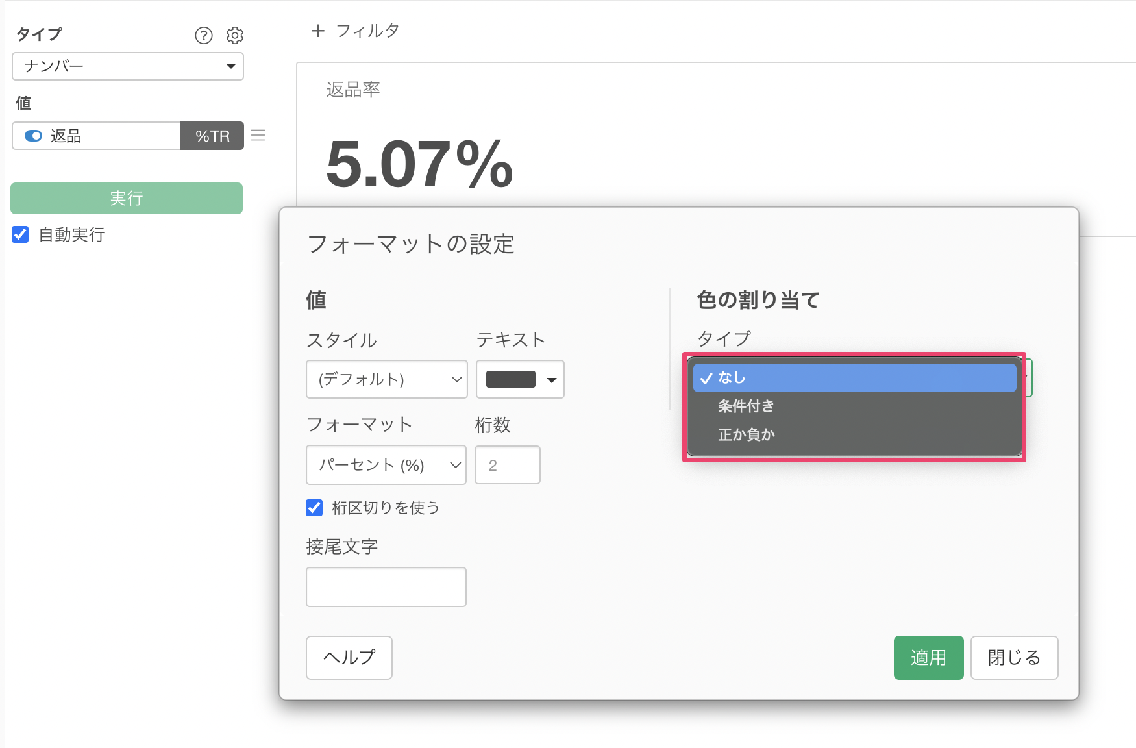Toggle the blue switch next to 返品
The width and height of the screenshot is (1136, 748).
(33, 136)
